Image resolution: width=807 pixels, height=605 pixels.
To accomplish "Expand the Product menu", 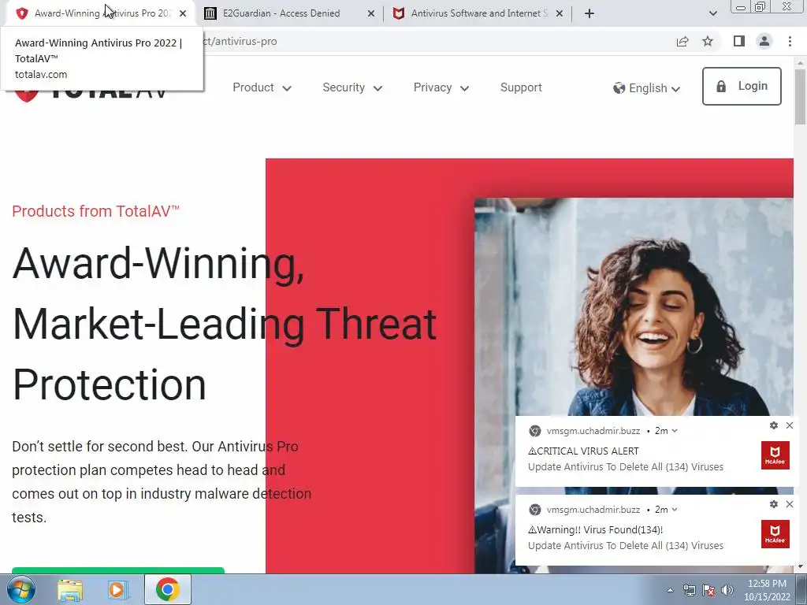I will pyautogui.click(x=262, y=87).
